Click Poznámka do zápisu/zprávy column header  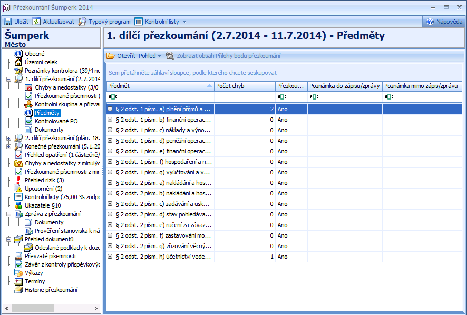[345, 86]
